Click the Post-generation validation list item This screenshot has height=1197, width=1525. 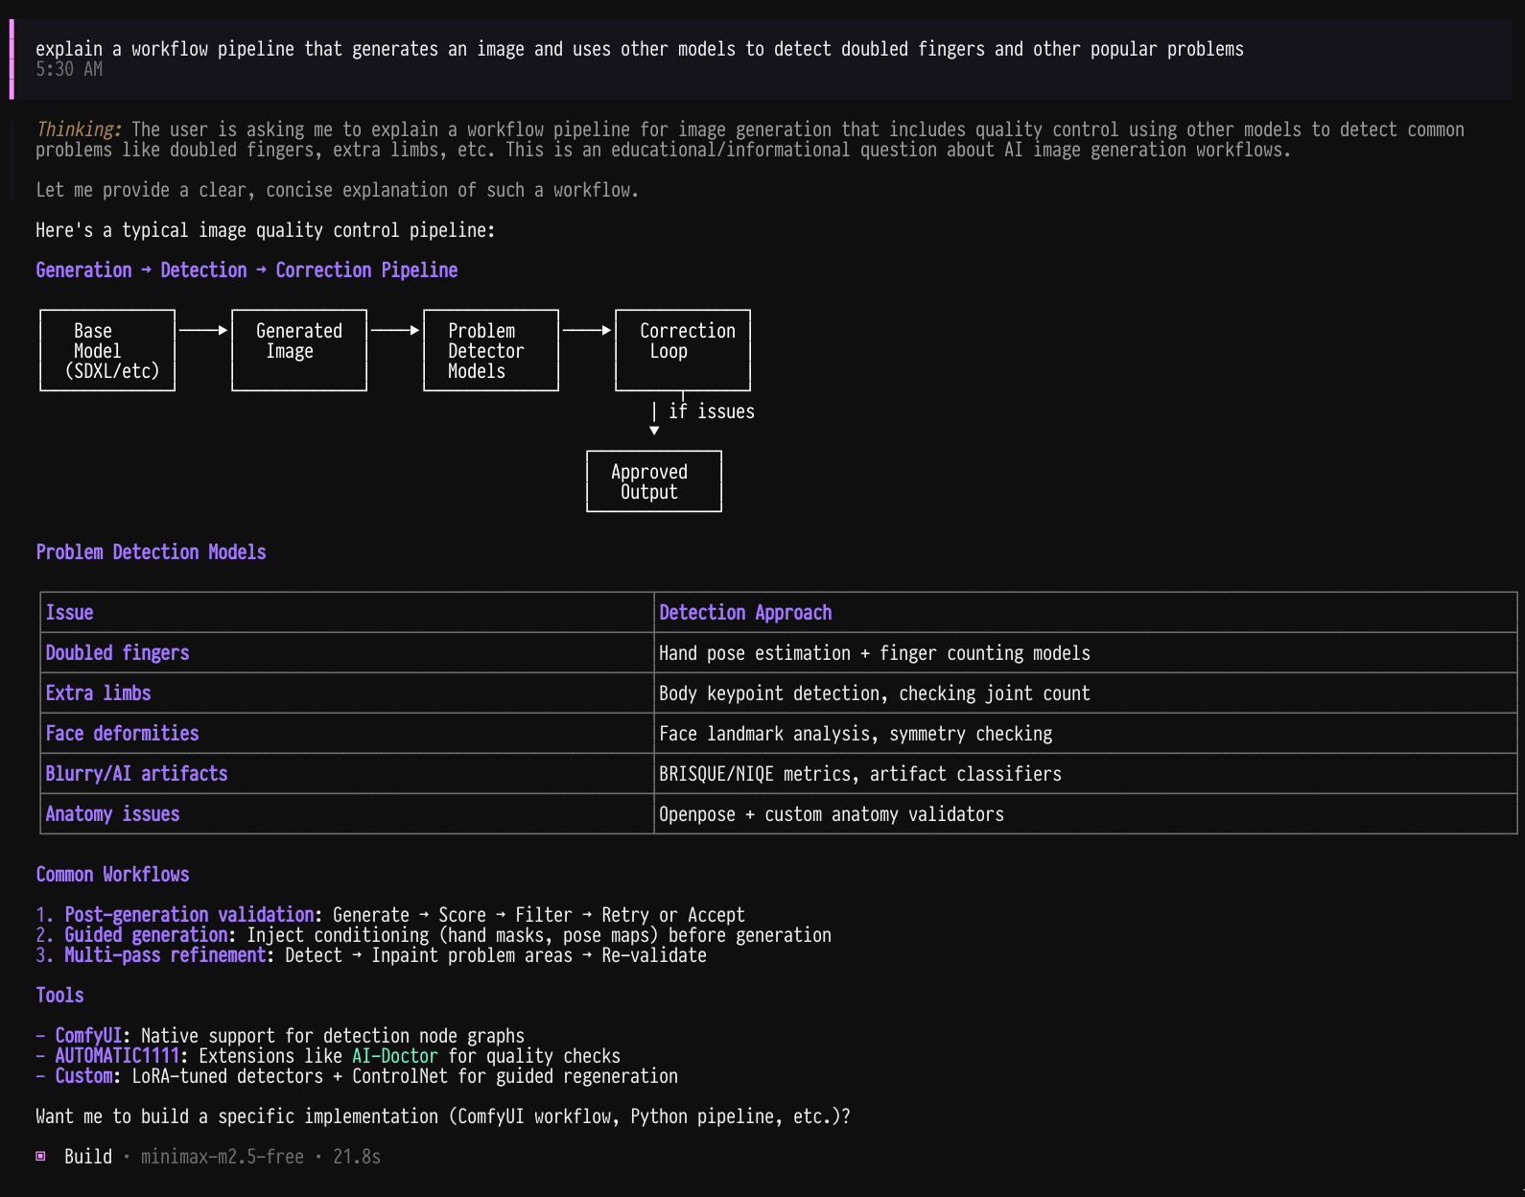pos(189,915)
